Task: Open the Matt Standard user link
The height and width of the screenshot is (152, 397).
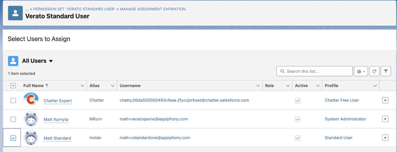Action: coord(57,138)
